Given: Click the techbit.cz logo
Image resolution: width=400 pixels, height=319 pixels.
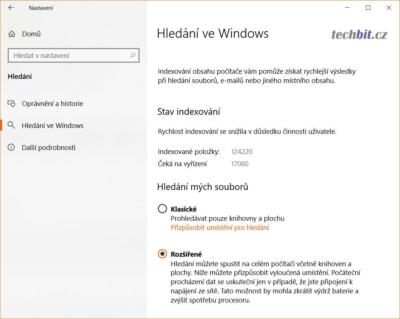Looking at the screenshot, I should 359,34.
